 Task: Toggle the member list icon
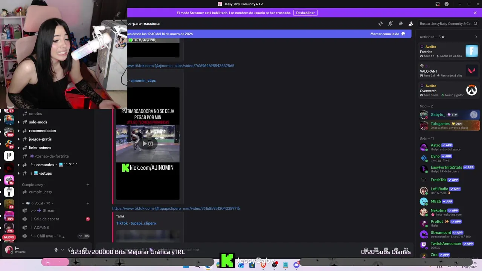(x=411, y=23)
